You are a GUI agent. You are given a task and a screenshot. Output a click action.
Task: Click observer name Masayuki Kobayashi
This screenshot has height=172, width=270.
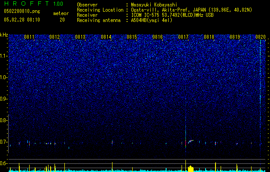click(154, 5)
